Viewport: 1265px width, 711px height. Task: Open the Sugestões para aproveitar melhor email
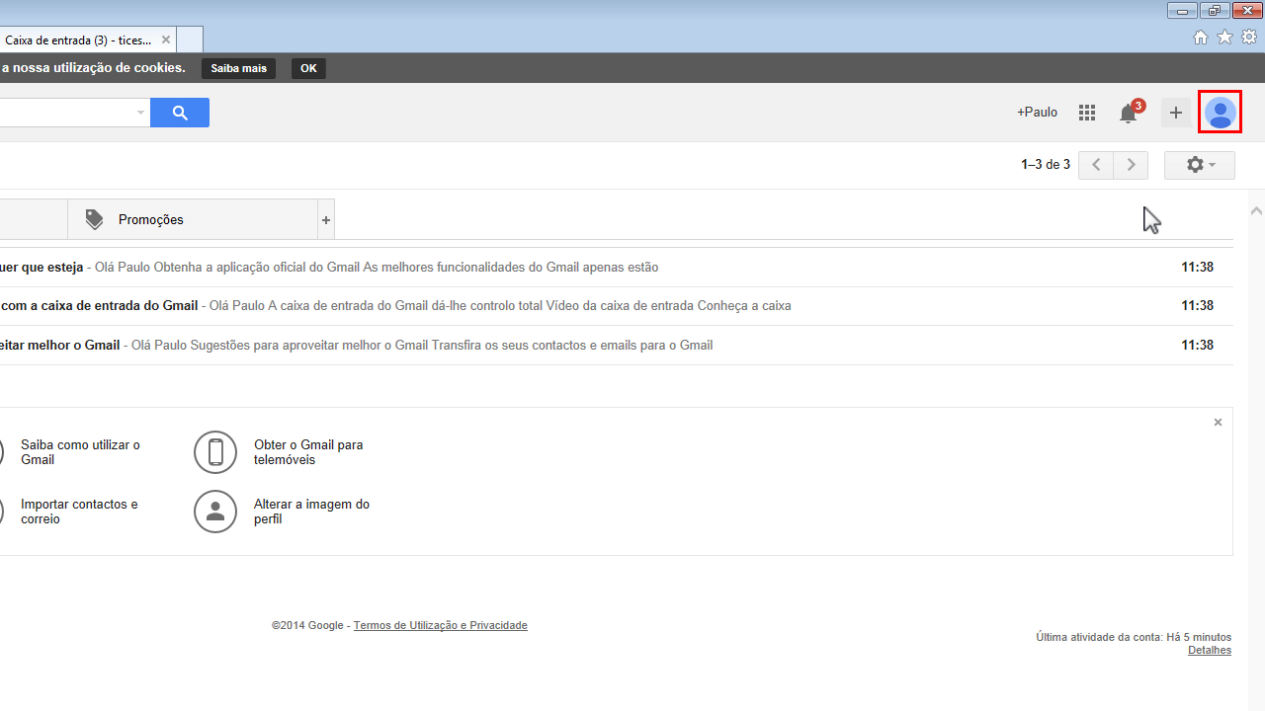tap(617, 346)
